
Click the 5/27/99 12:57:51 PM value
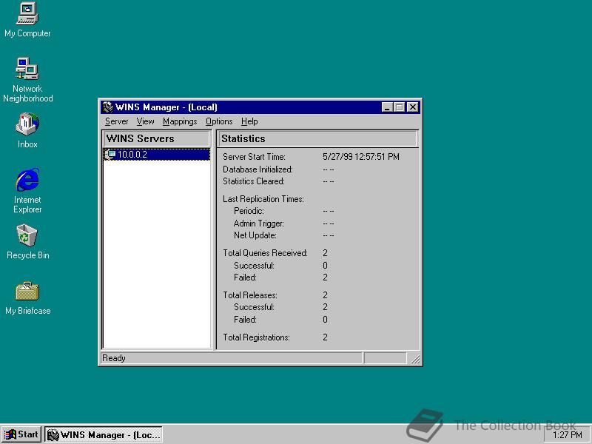coord(361,157)
